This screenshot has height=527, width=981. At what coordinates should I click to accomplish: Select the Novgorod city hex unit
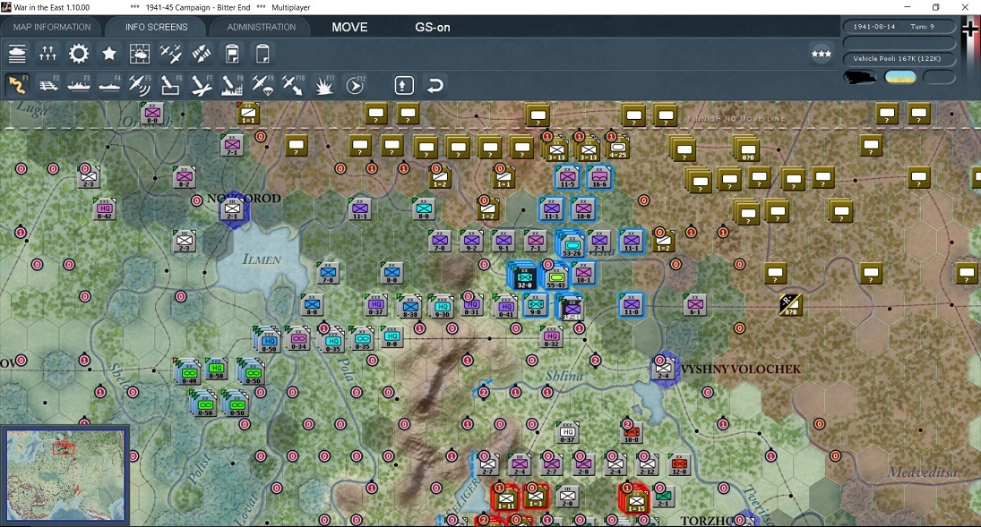coord(232,209)
